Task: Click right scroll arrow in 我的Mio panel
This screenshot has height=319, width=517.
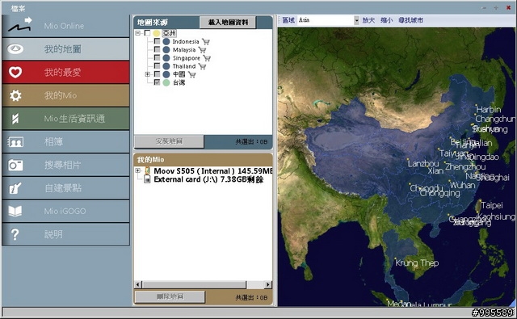Action: (268, 284)
